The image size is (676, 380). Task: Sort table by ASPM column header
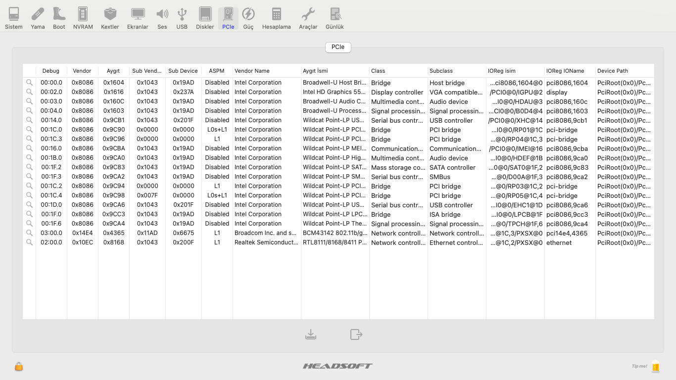pyautogui.click(x=217, y=71)
